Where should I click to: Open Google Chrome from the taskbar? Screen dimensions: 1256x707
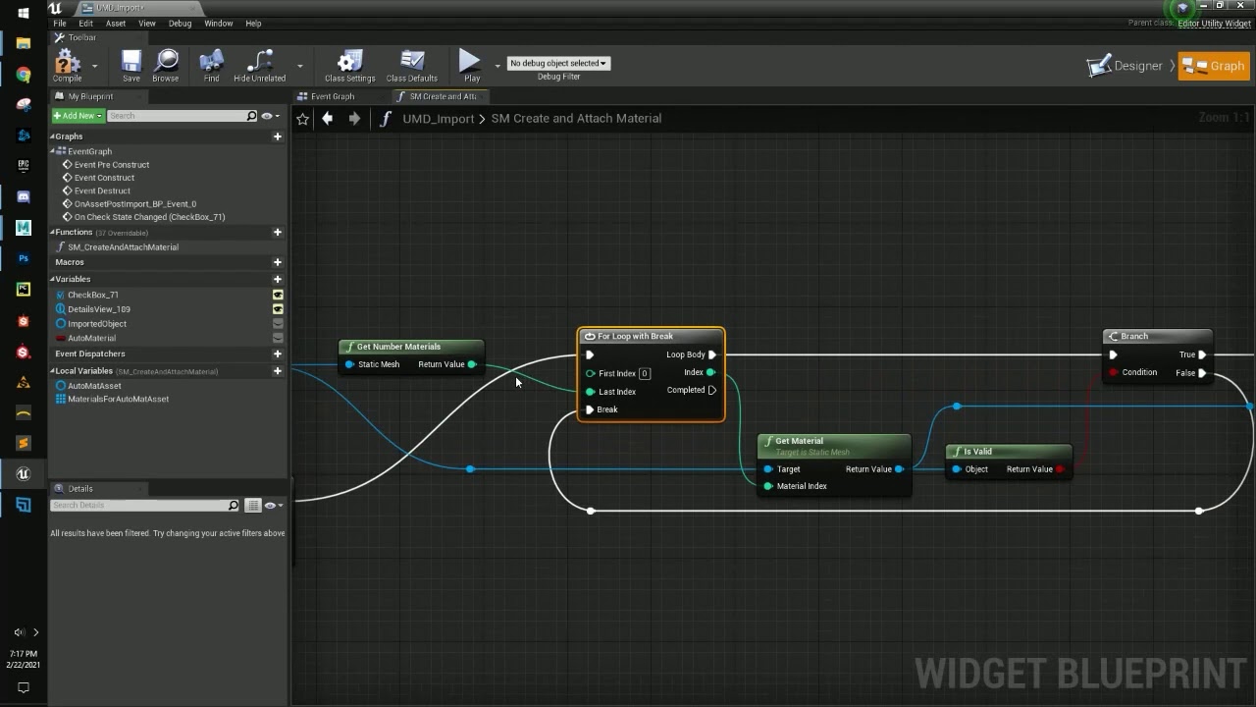(x=24, y=75)
